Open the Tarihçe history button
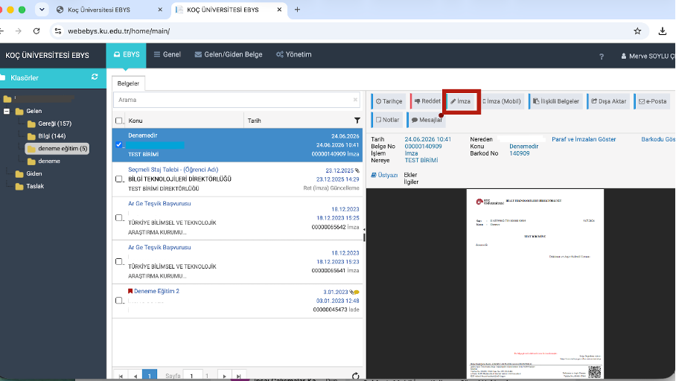 coord(389,101)
